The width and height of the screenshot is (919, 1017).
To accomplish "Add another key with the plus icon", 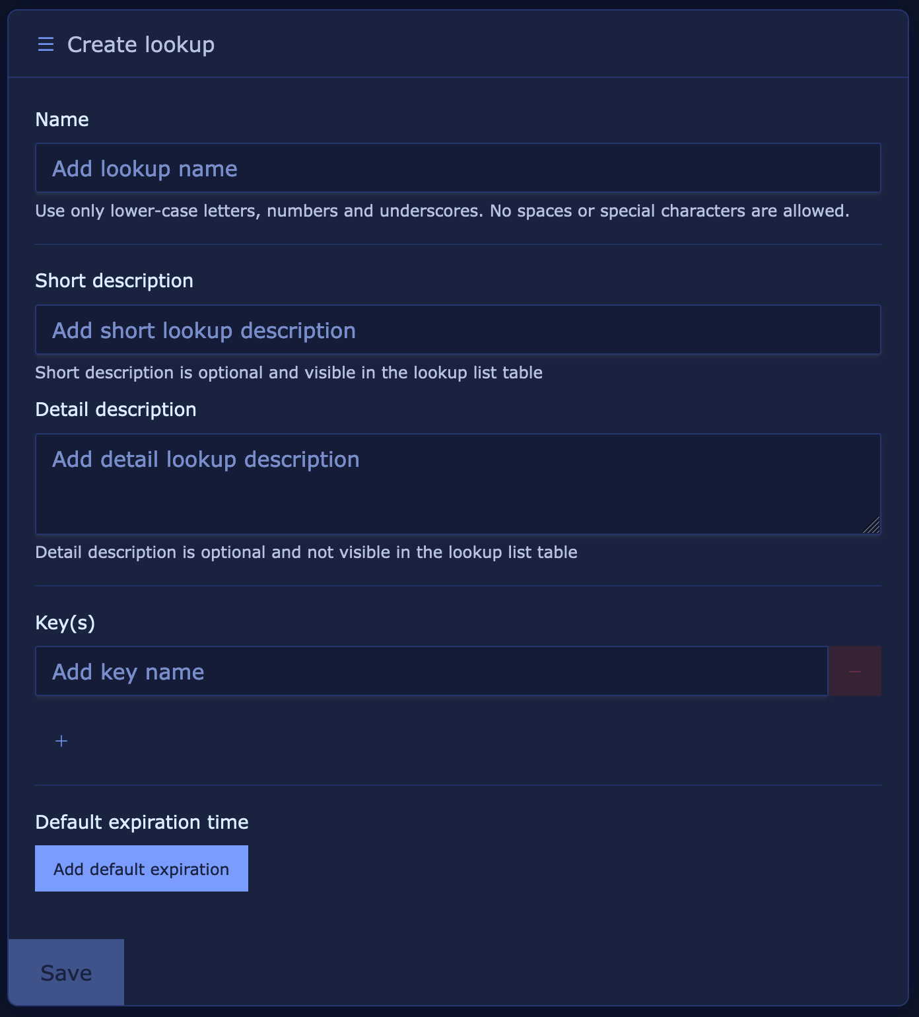I will 61,741.
